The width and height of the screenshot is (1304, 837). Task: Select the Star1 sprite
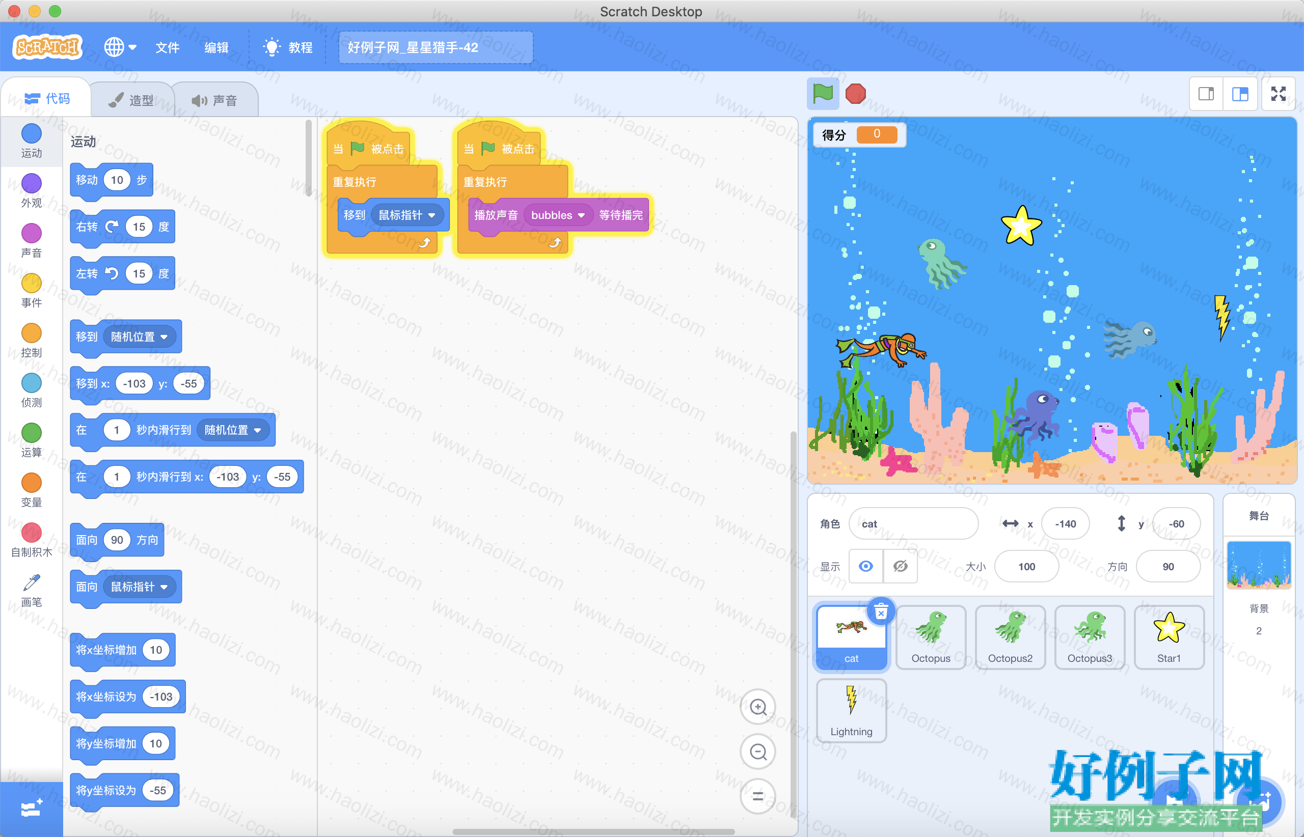pos(1169,637)
